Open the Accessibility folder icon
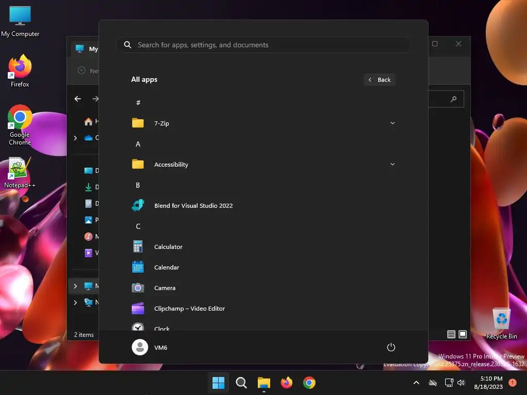Image resolution: width=527 pixels, height=395 pixels. coord(138,164)
